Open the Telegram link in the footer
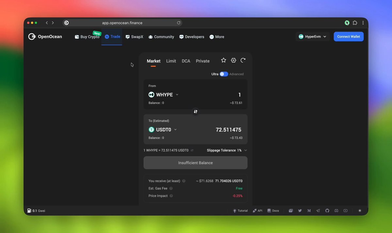392x233 pixels. pos(318,211)
